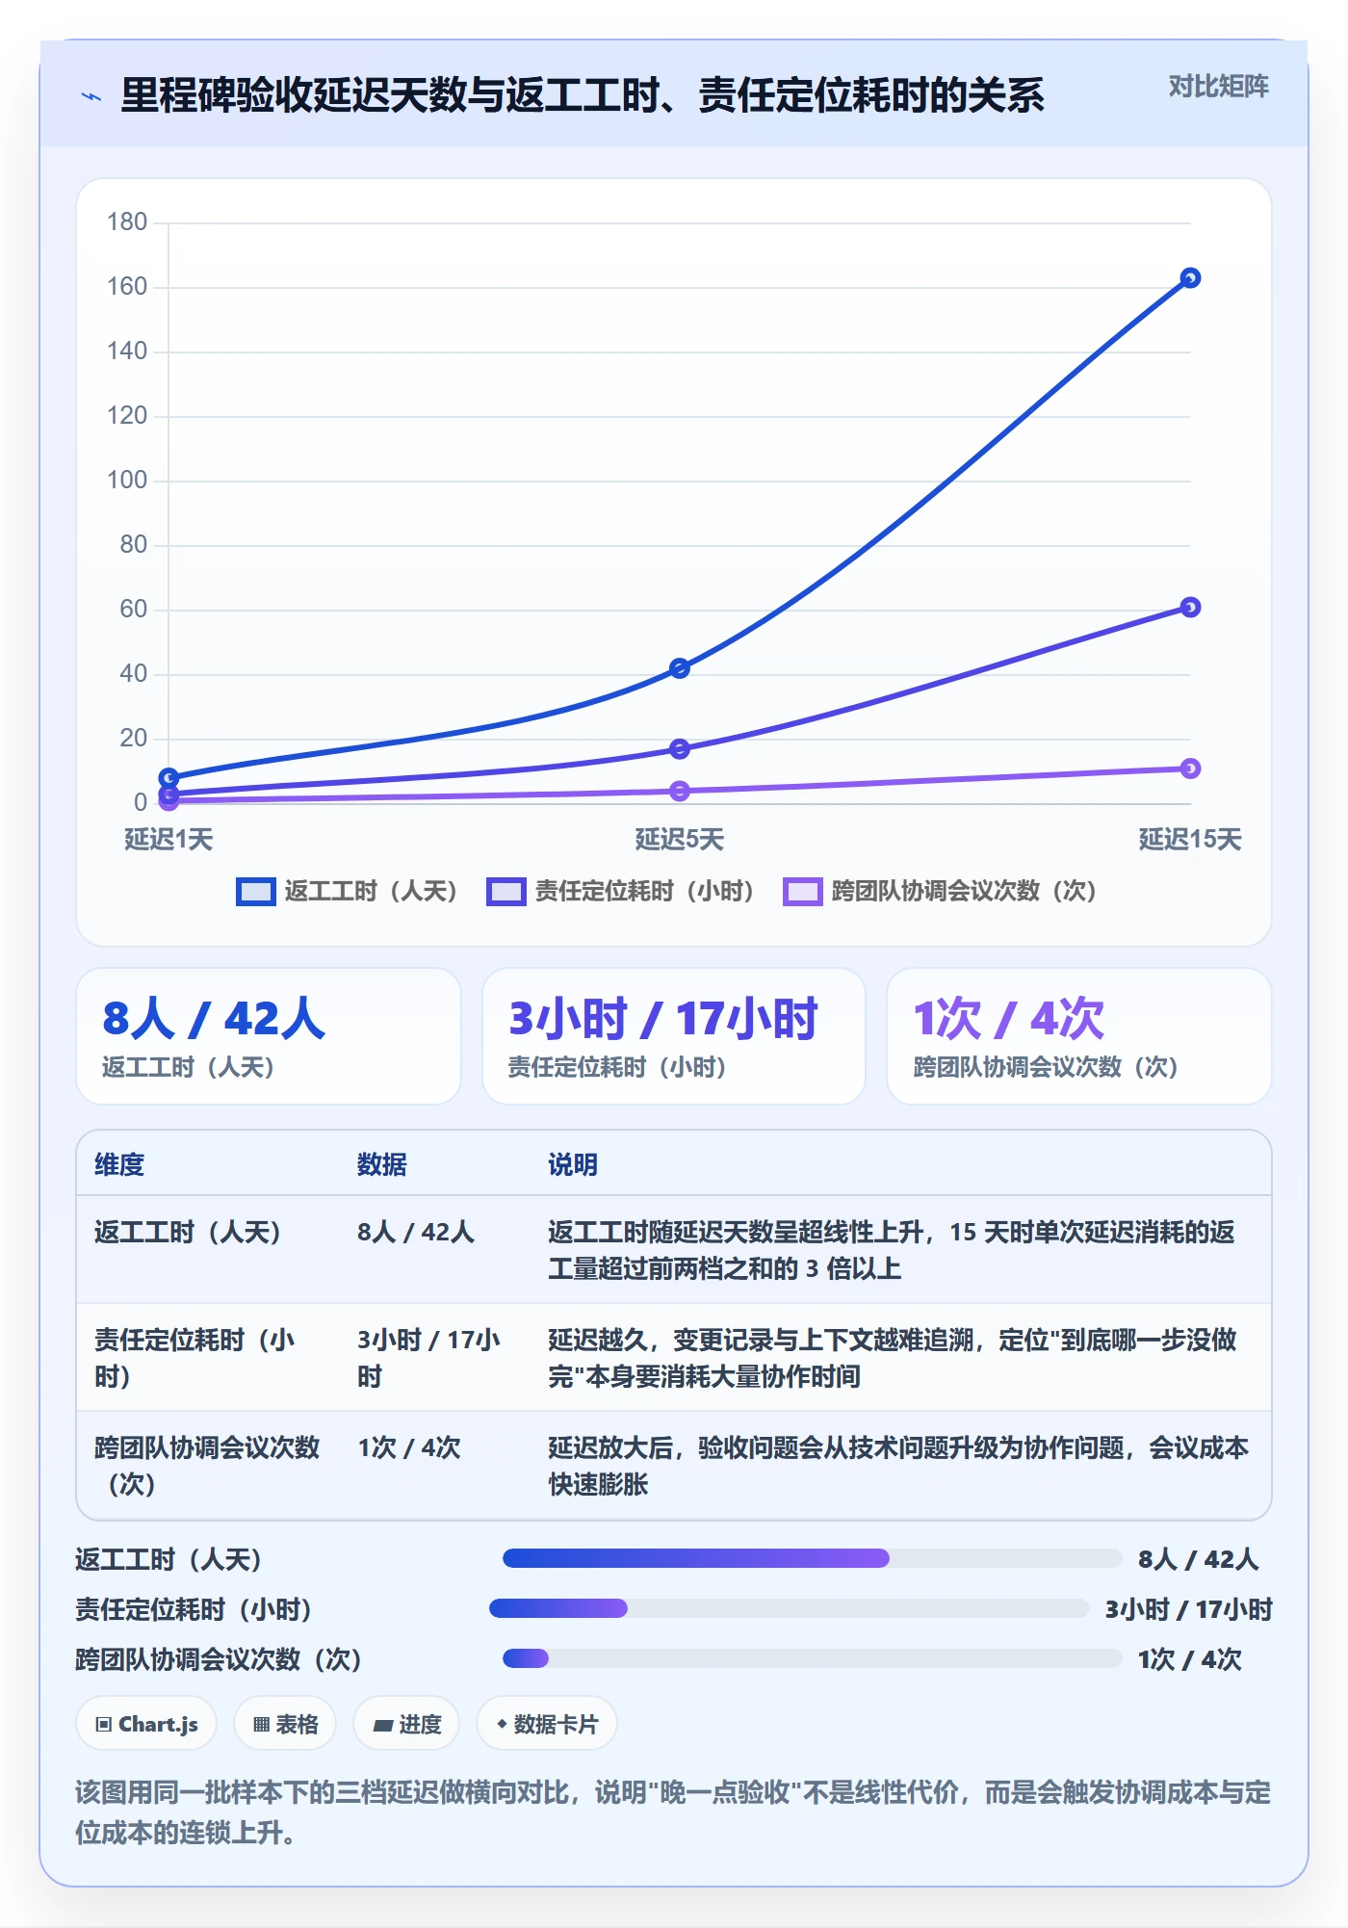This screenshot has width=1348, height=1928.
Task: Open the 3小时 / 17小时 data card
Action: [x=674, y=1036]
